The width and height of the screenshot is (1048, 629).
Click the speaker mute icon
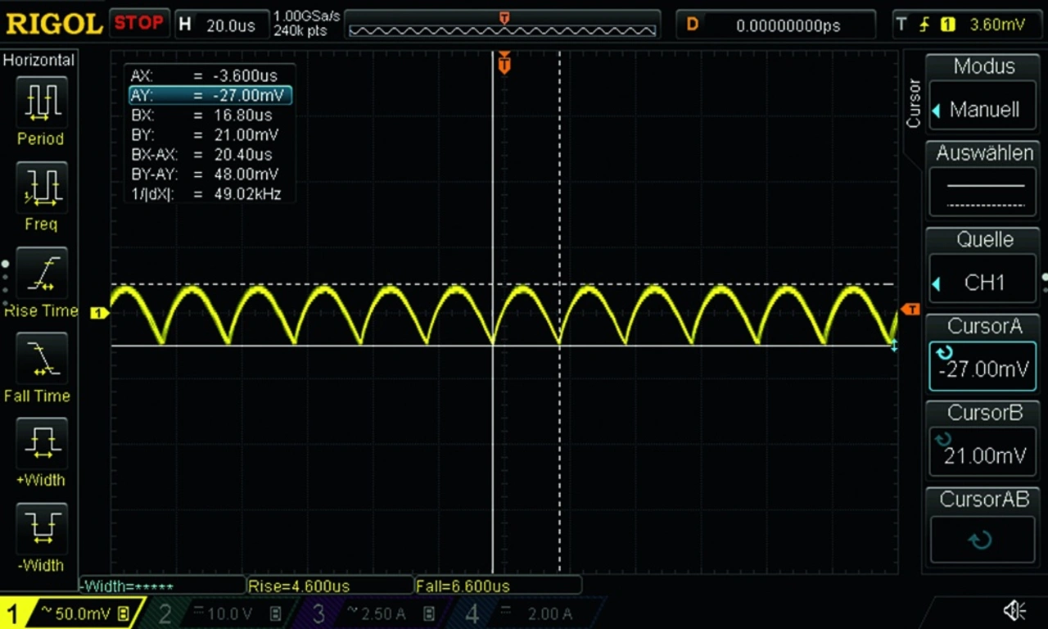pyautogui.click(x=1014, y=610)
